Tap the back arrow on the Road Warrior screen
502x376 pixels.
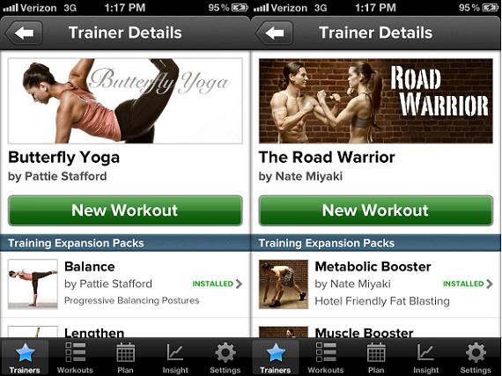coord(275,33)
